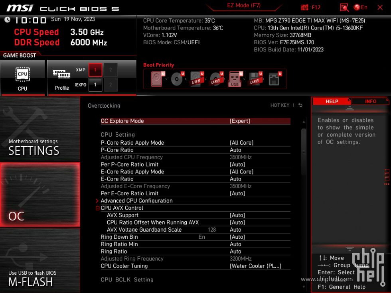Open the M-FLASH BIOS flashing section
This screenshot has width=391, height=293.
(40, 260)
